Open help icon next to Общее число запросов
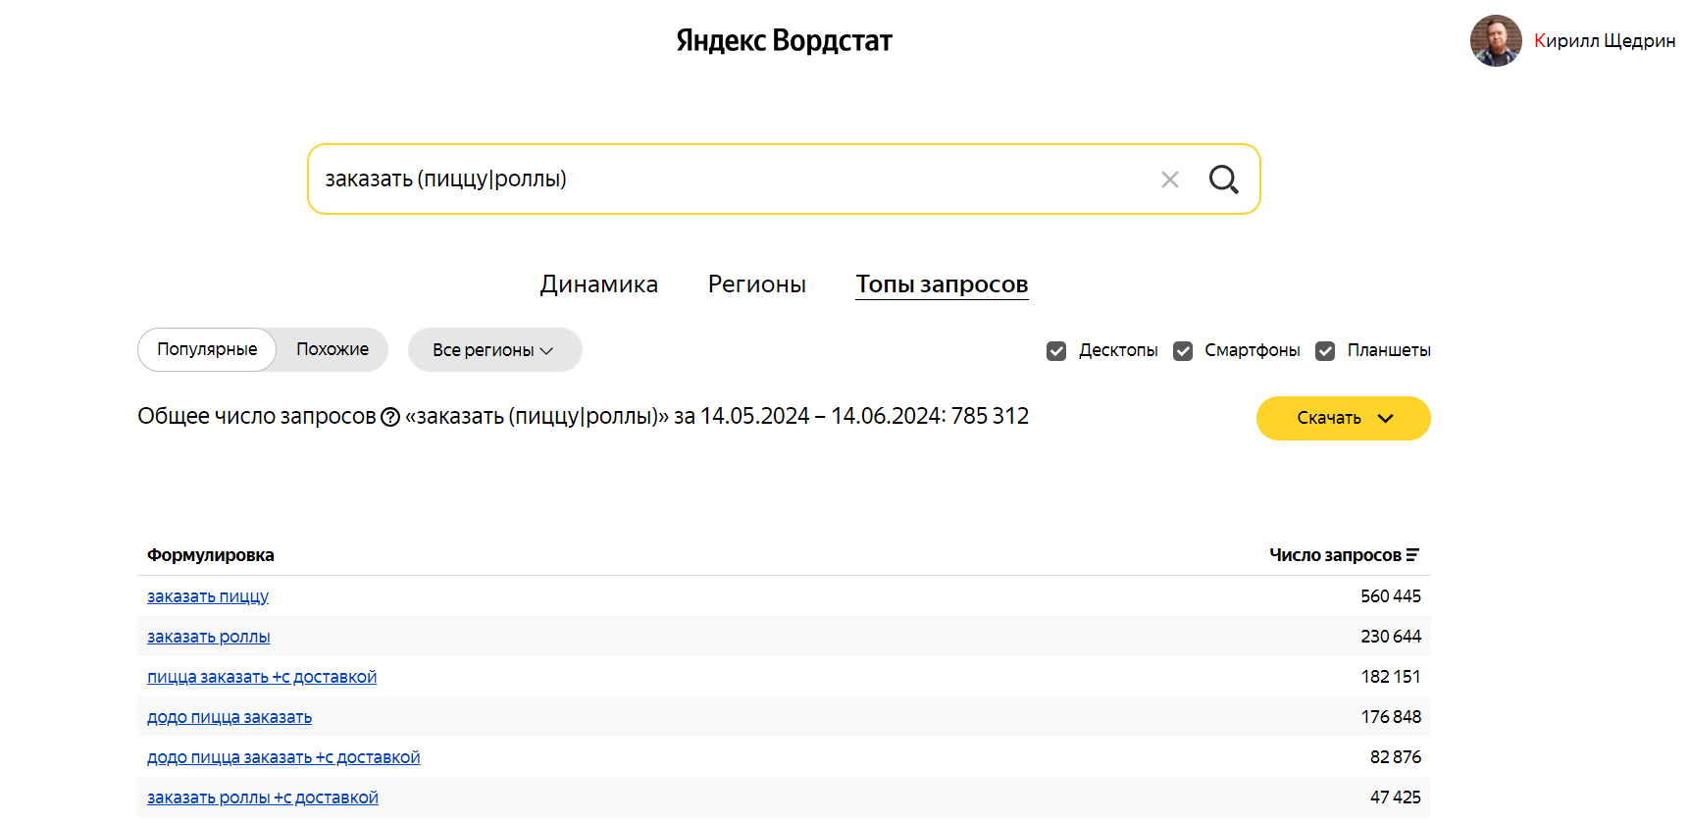Viewport: 1689px width, 823px height. point(390,417)
